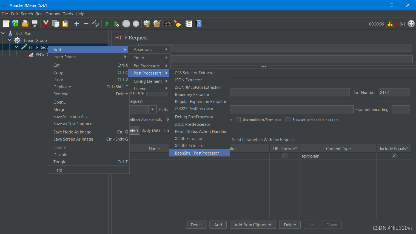Start the test with green play icon
Screen dimensions: 416x234
coord(107,24)
